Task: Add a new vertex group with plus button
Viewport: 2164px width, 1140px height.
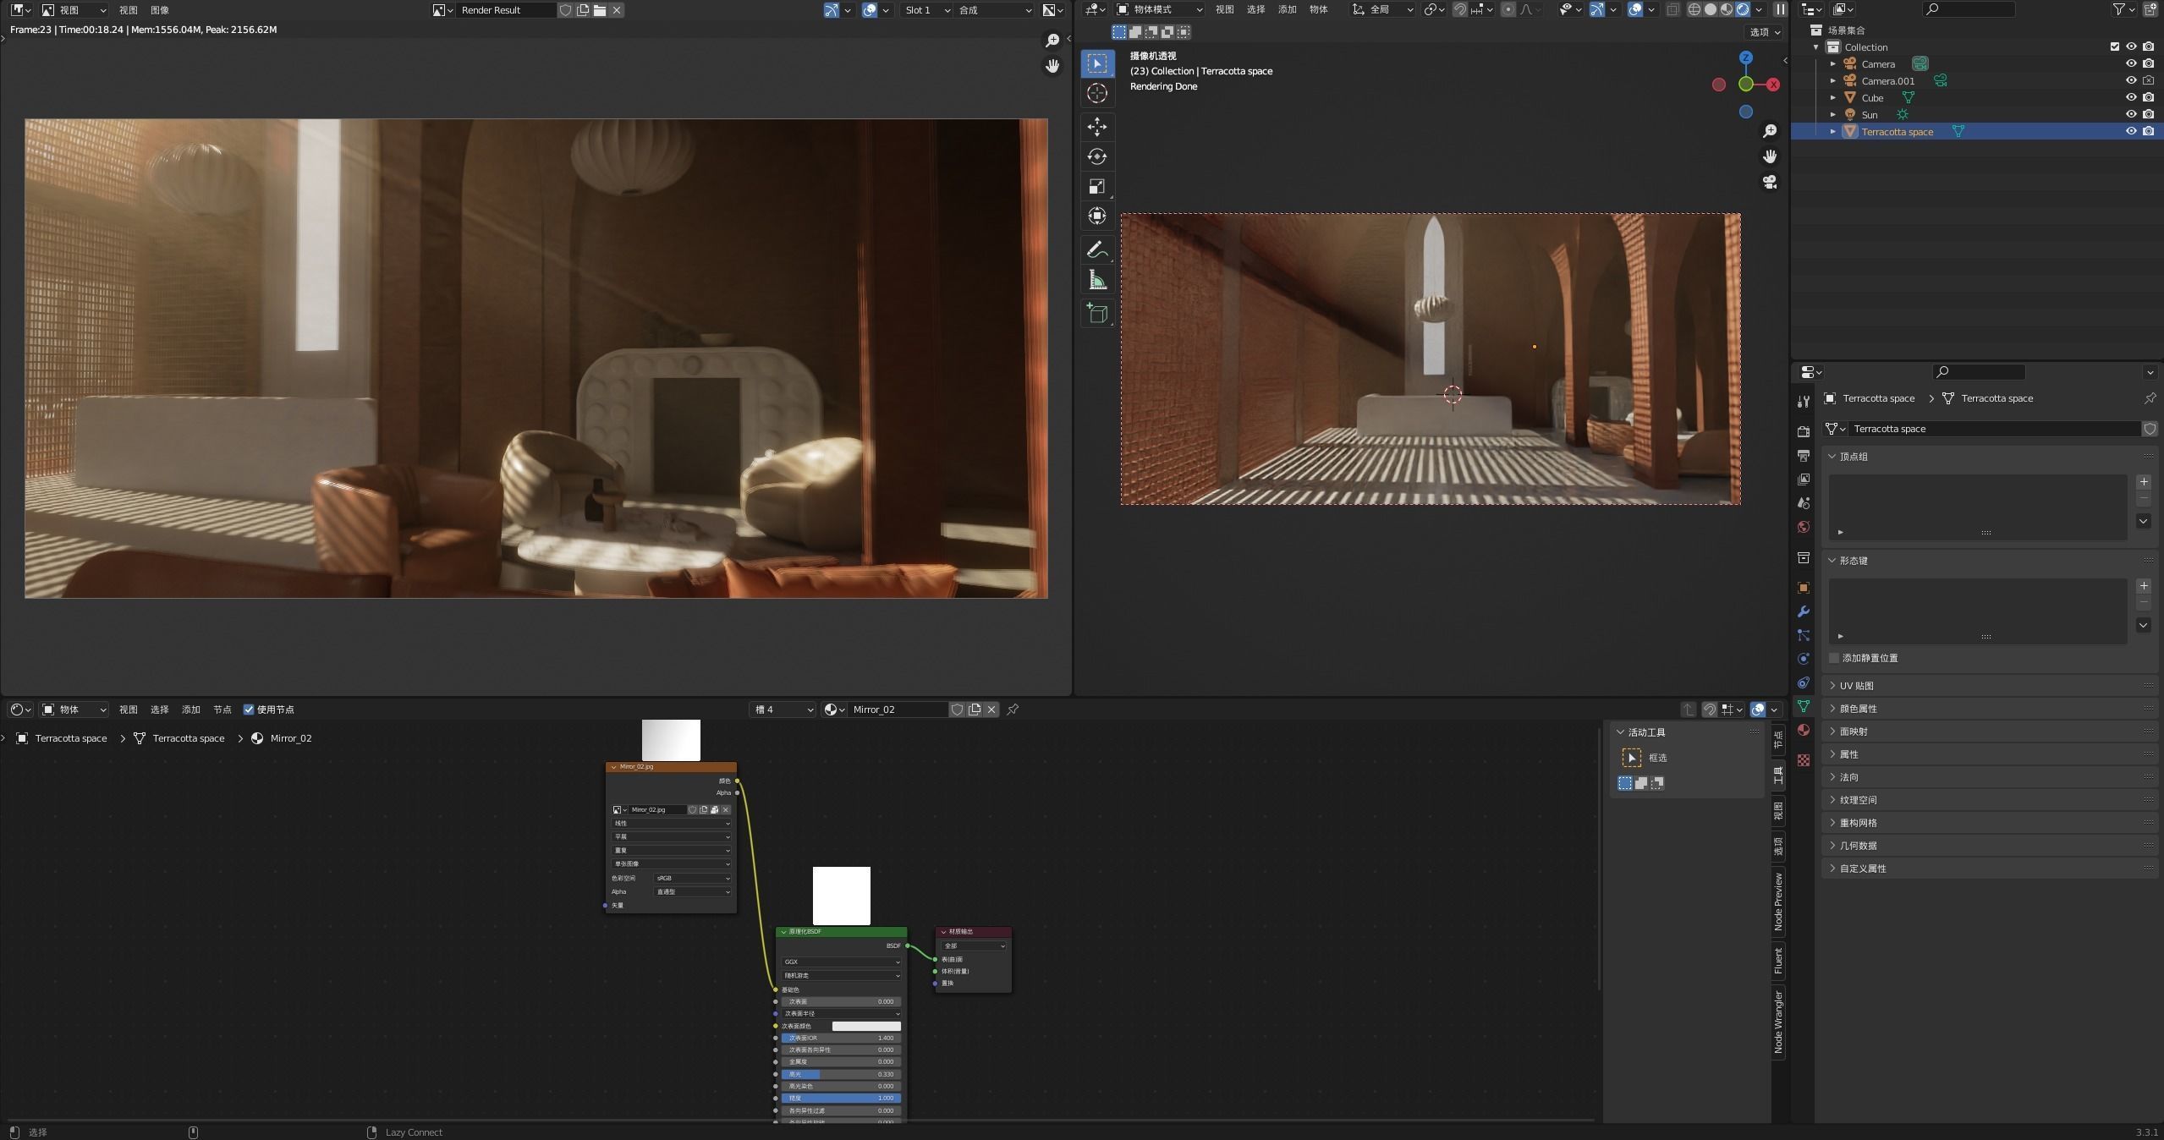Action: [2144, 482]
